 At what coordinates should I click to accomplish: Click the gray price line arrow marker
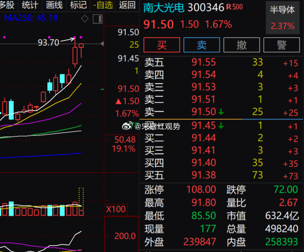(102, 44)
